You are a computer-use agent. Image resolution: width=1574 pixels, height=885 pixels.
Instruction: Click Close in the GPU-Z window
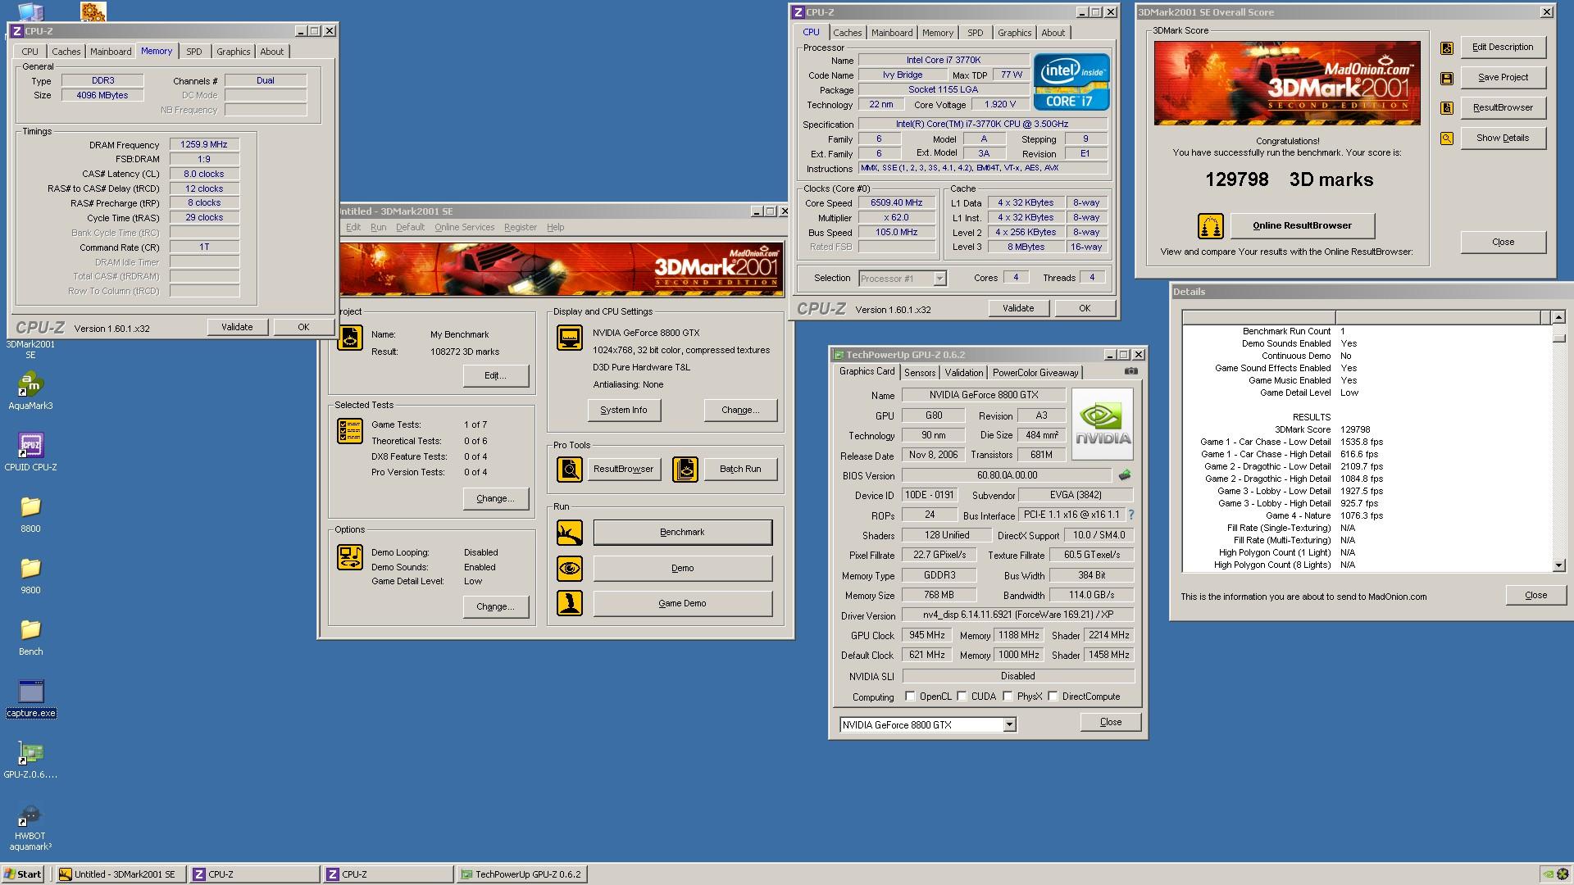[1110, 722]
